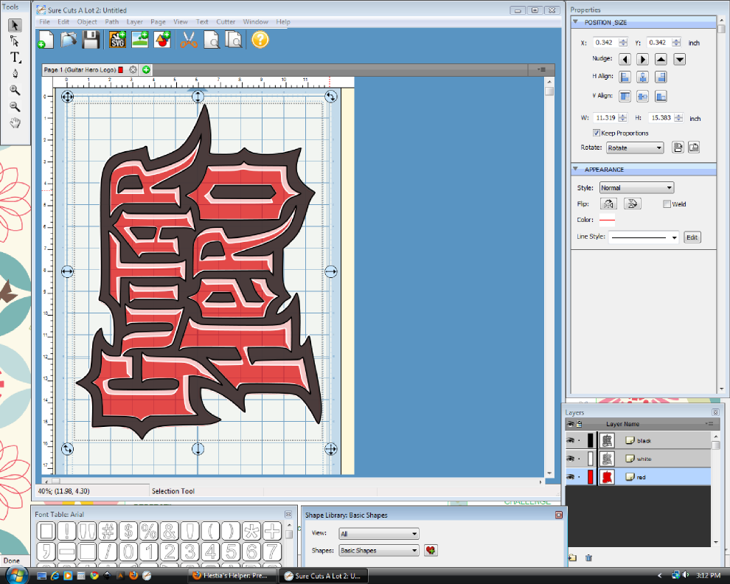Collapse the Position_Size section
The height and width of the screenshot is (584, 730).
(x=575, y=22)
